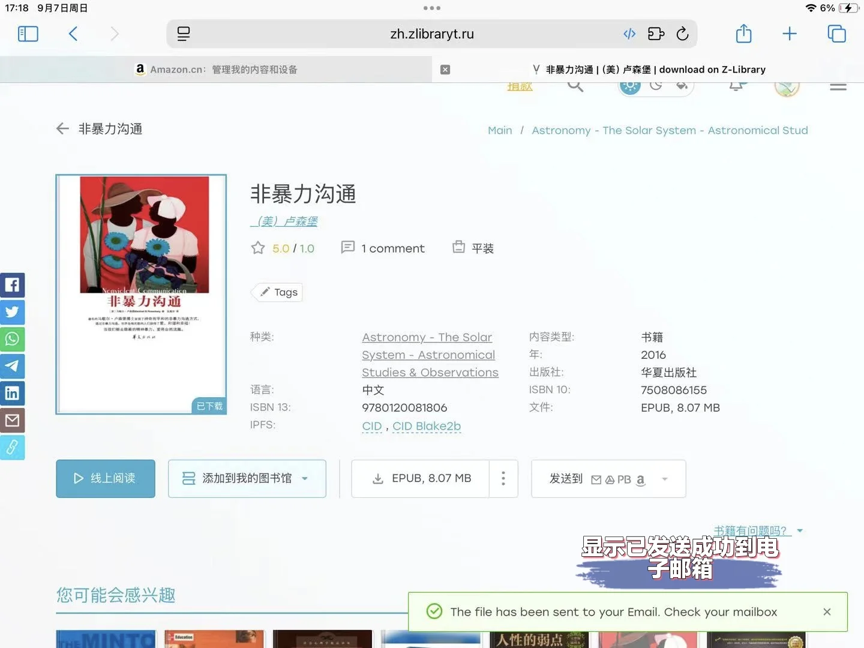864x648 pixels.
Task: Switch to dark theme moon toggle
Action: [656, 86]
